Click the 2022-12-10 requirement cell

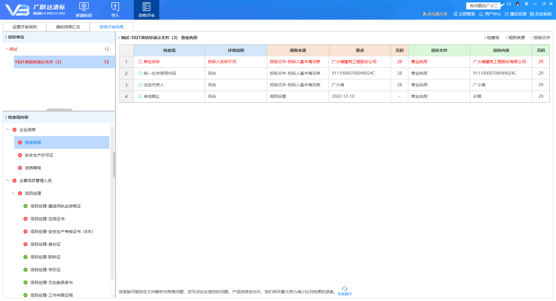(360, 96)
